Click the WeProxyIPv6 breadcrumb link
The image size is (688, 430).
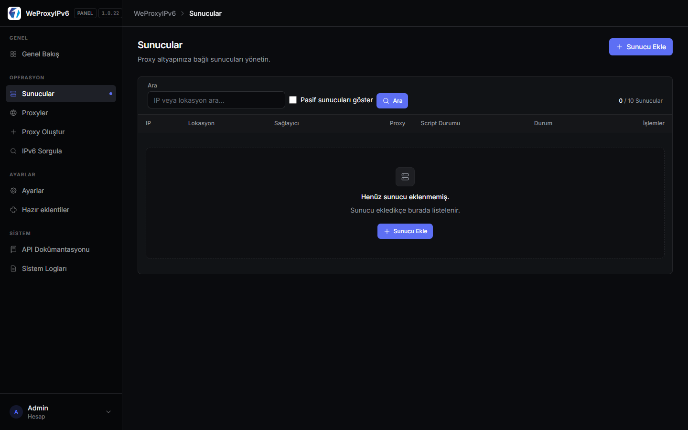(155, 13)
